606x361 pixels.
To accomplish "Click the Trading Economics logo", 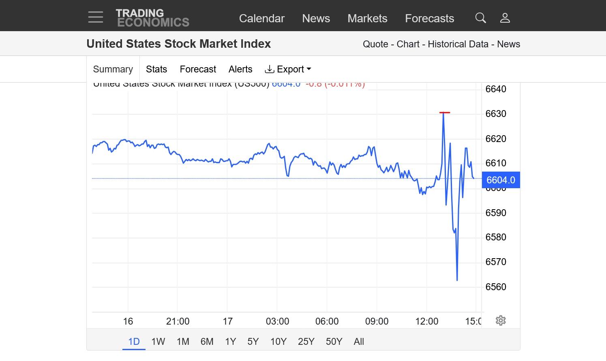I will pos(152,18).
